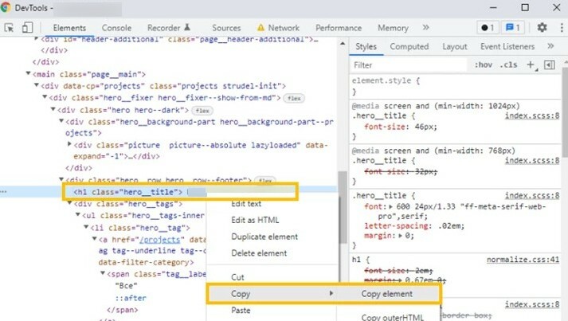Show more Styles sidebar tabs chevron
Screen dimensions: 568x321
550,46
